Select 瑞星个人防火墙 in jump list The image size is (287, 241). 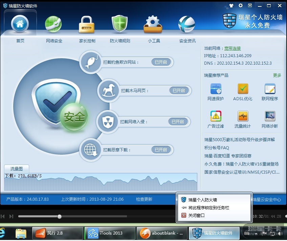coord(214,200)
